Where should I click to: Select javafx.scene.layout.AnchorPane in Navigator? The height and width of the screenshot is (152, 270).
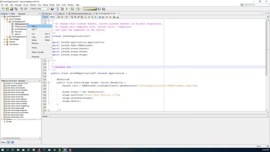[x=17, y=113]
